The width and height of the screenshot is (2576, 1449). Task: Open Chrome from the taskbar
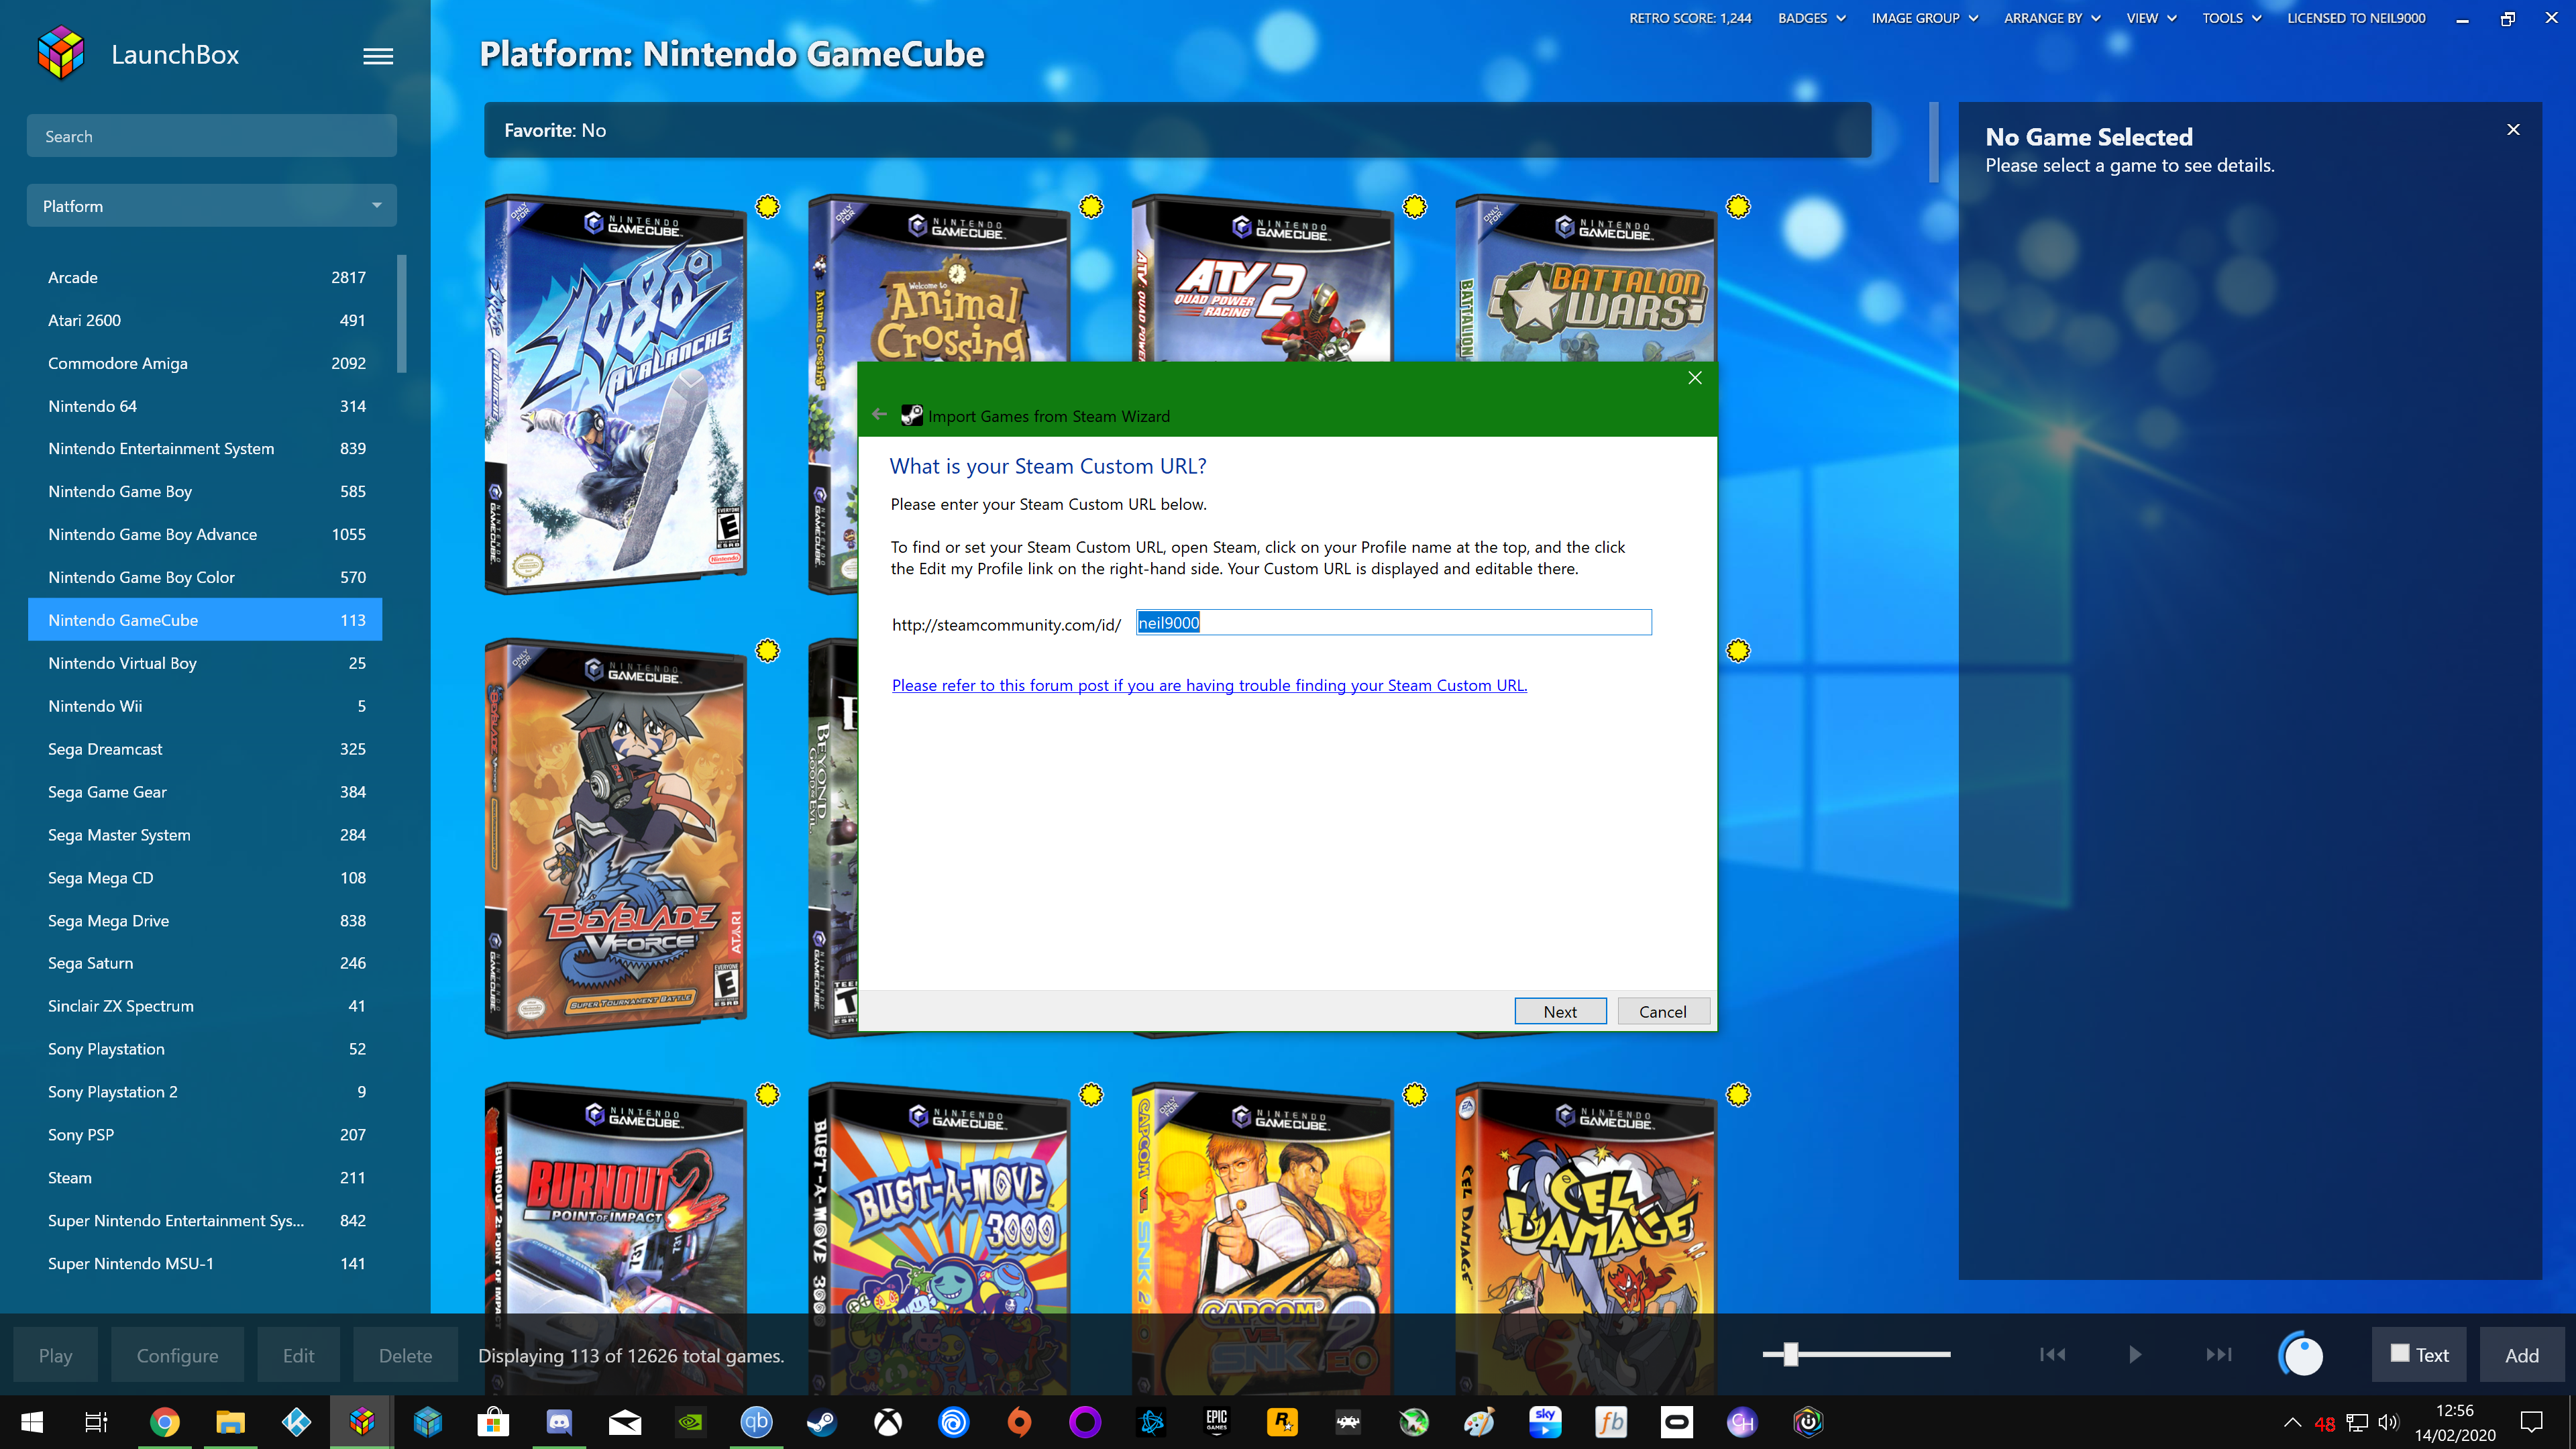point(164,1422)
